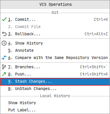The width and height of the screenshot is (110, 114).
Task: Select the Commit... menu entry
Action: pos(55,19)
